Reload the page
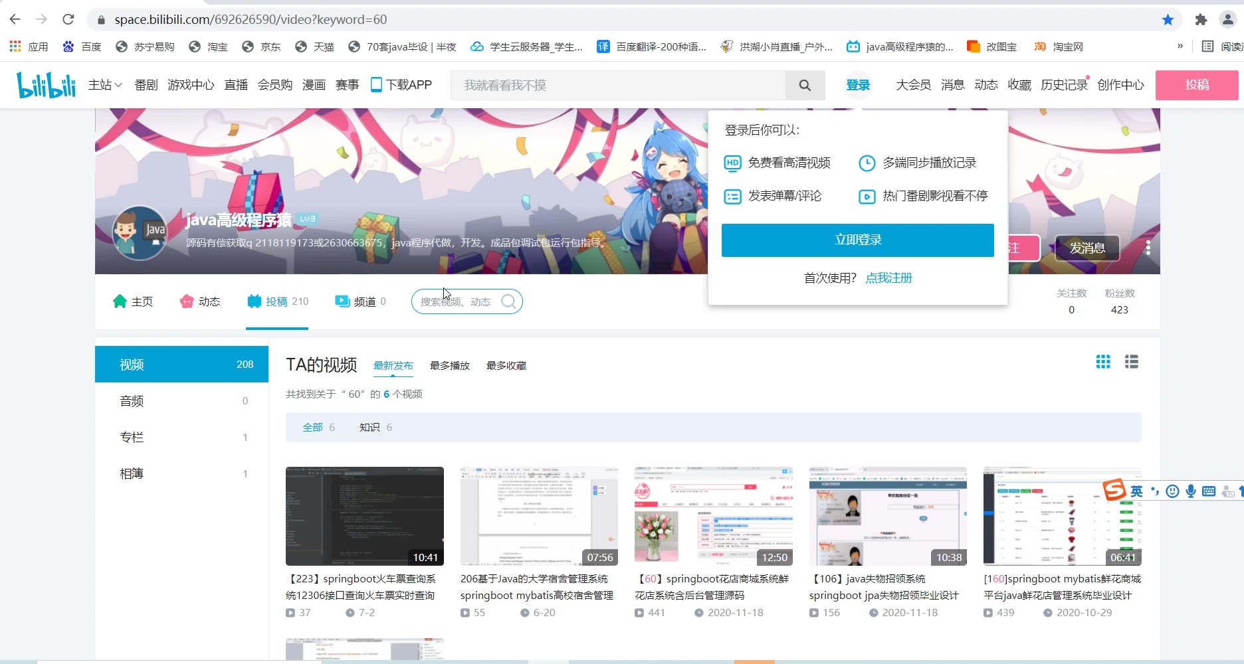 point(68,19)
